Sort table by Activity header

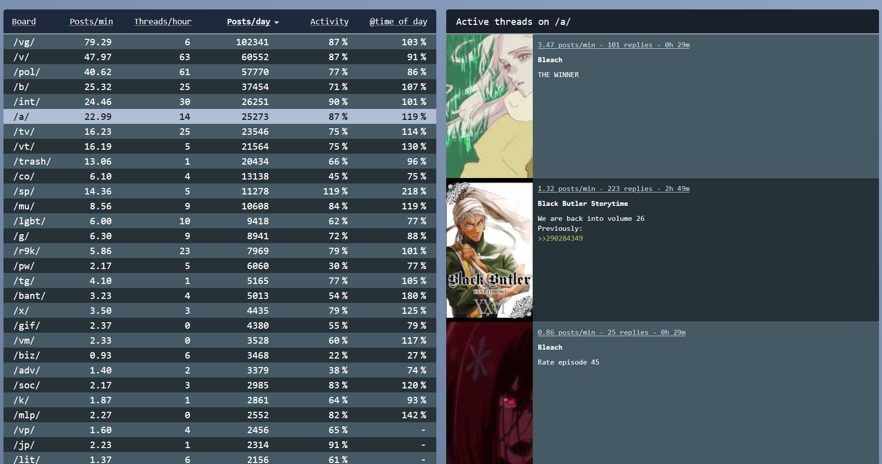329,22
